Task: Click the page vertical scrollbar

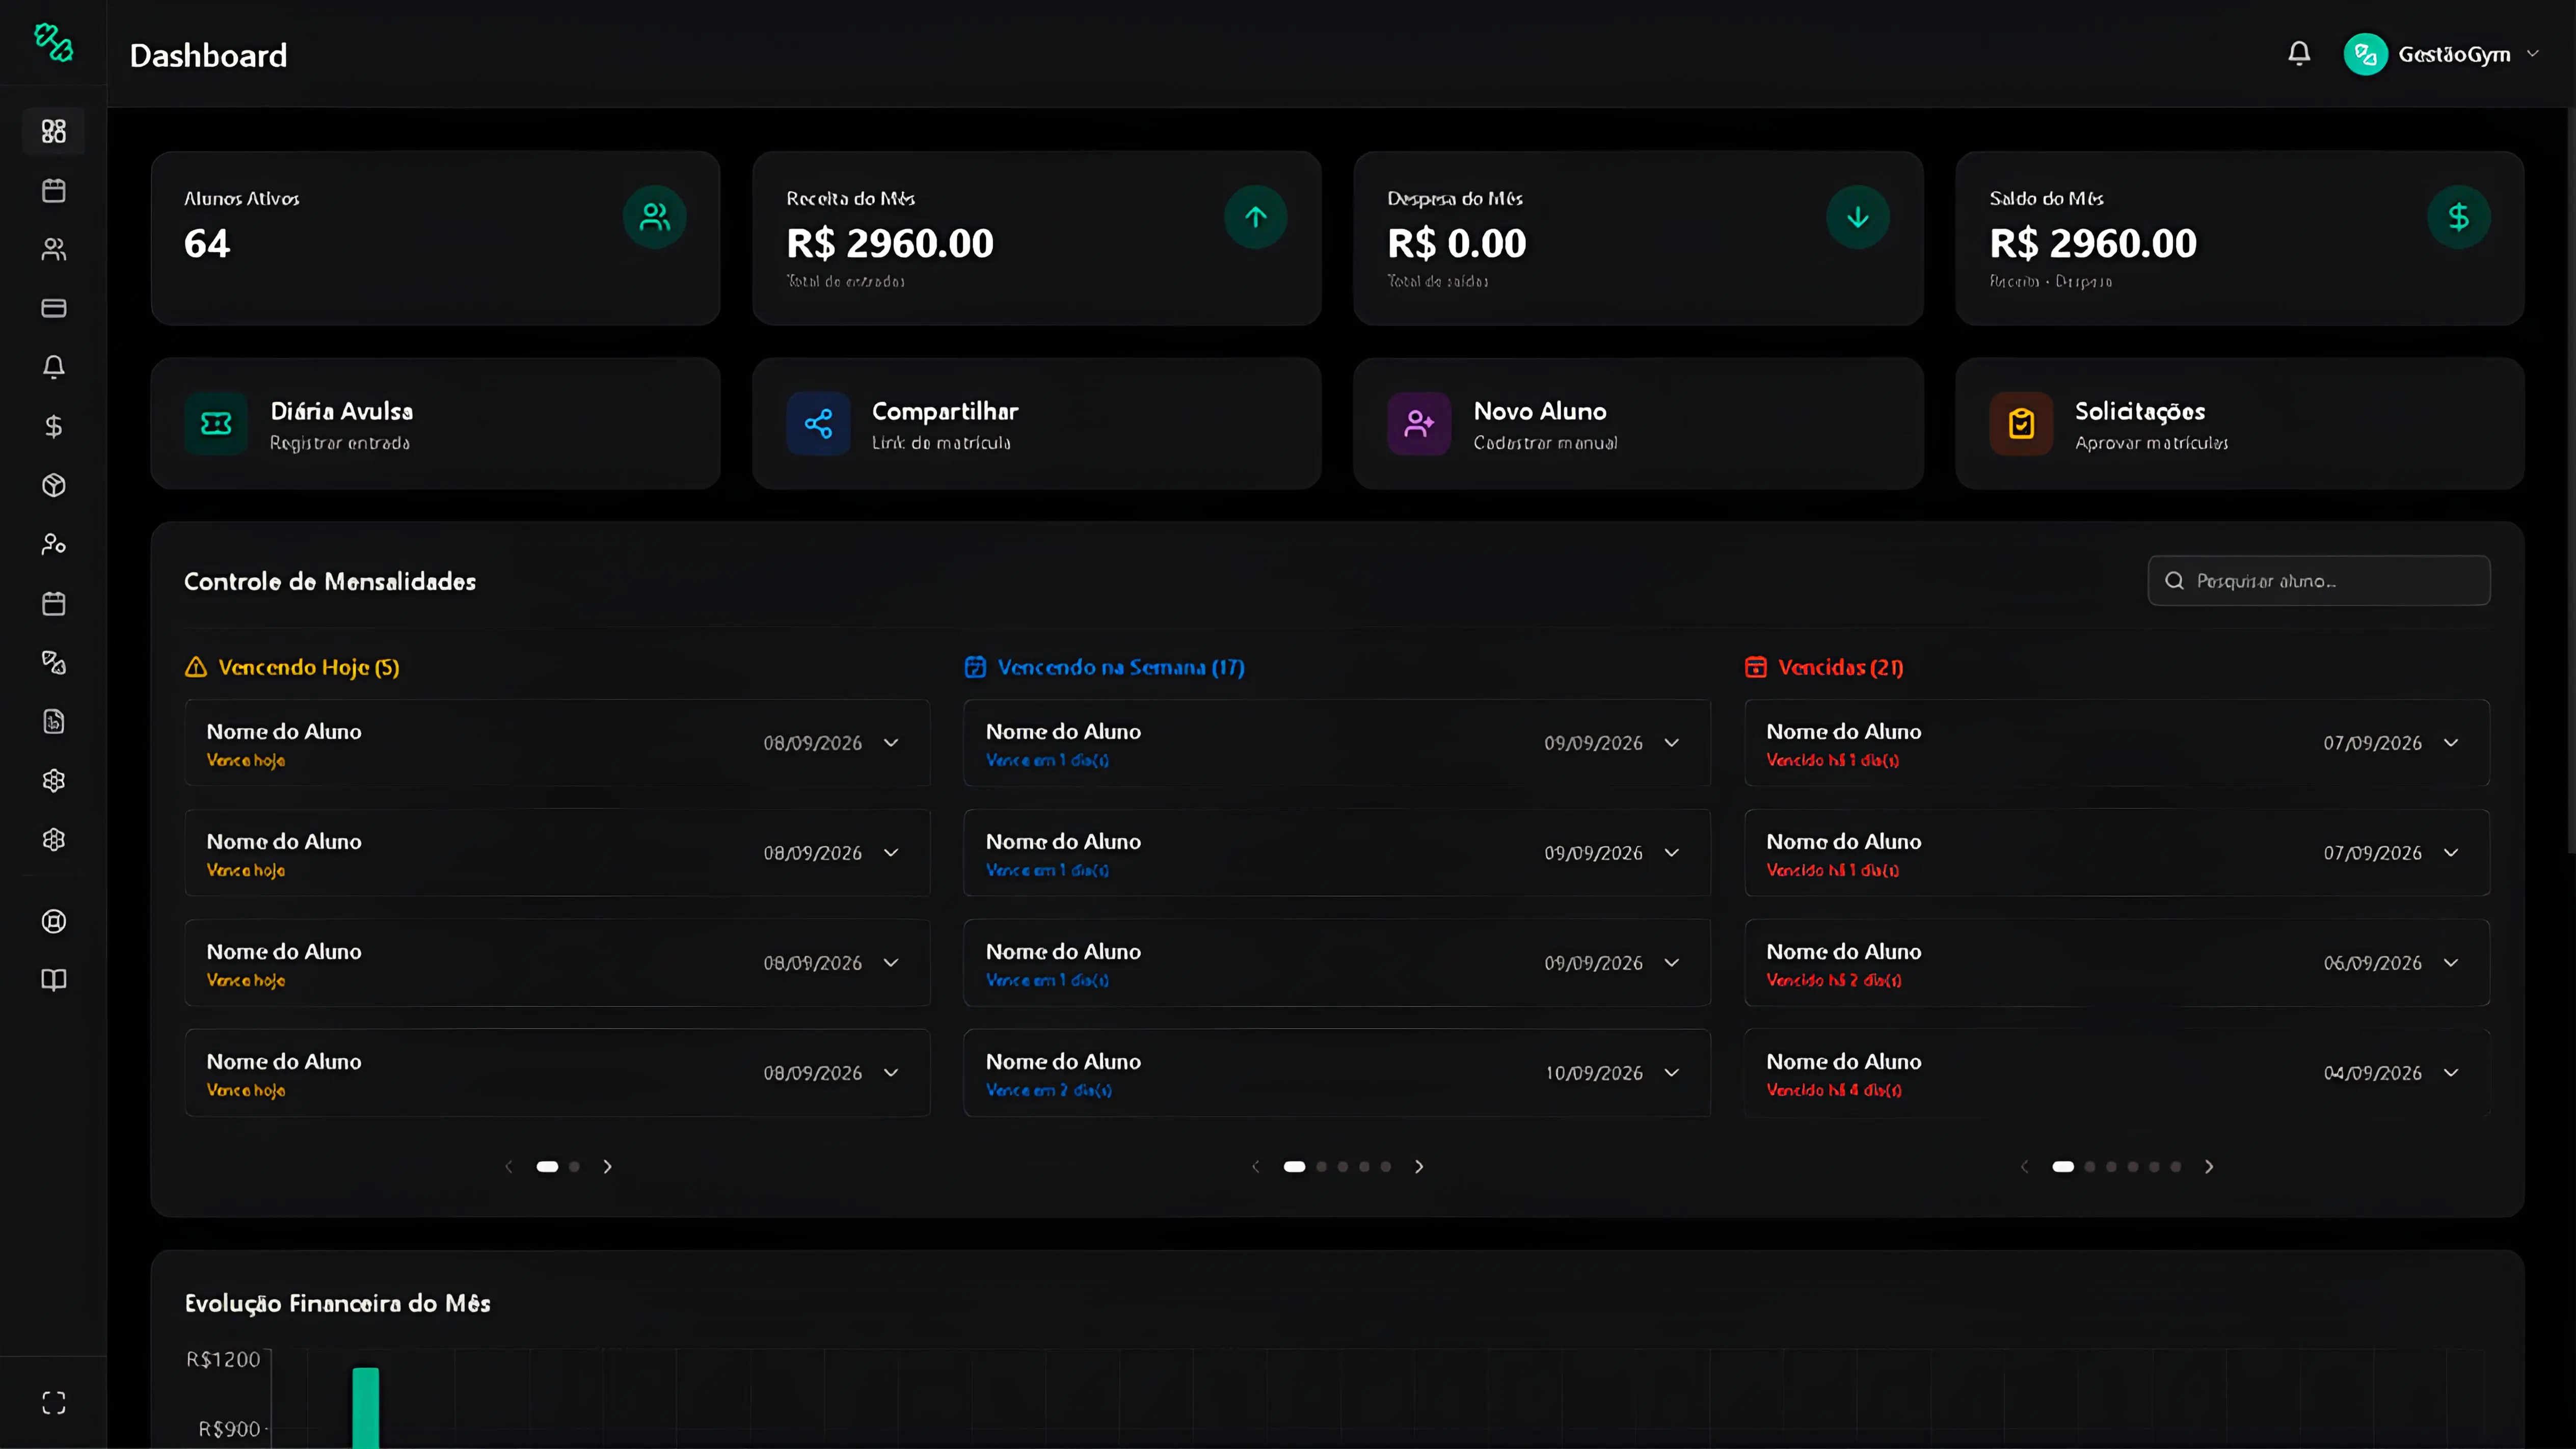Action: tap(2570, 480)
